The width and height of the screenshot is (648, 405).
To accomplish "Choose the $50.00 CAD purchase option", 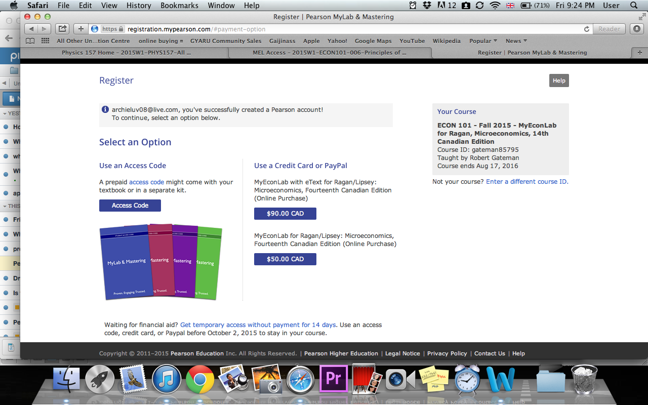I will click(285, 259).
